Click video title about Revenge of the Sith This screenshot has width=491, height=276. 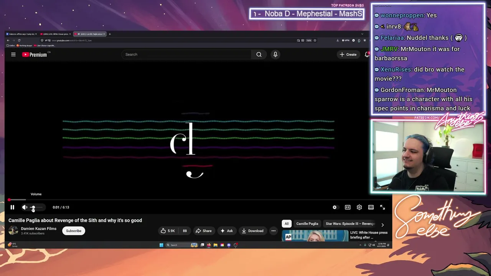[x=75, y=220]
